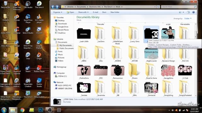Open address bar history dropdown

click(155, 7)
